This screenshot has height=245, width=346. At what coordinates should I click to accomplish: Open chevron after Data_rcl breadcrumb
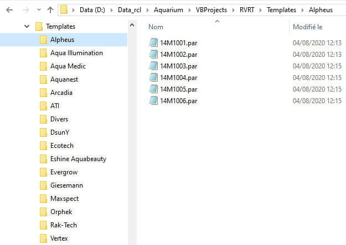tap(147, 10)
